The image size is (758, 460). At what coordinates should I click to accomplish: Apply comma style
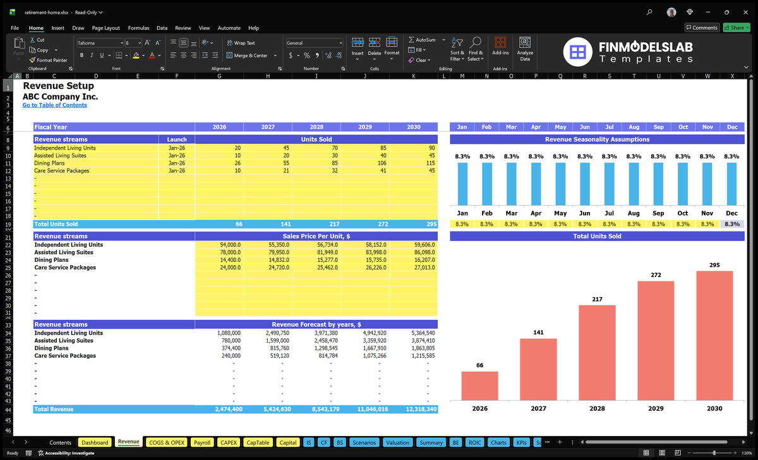pos(317,56)
